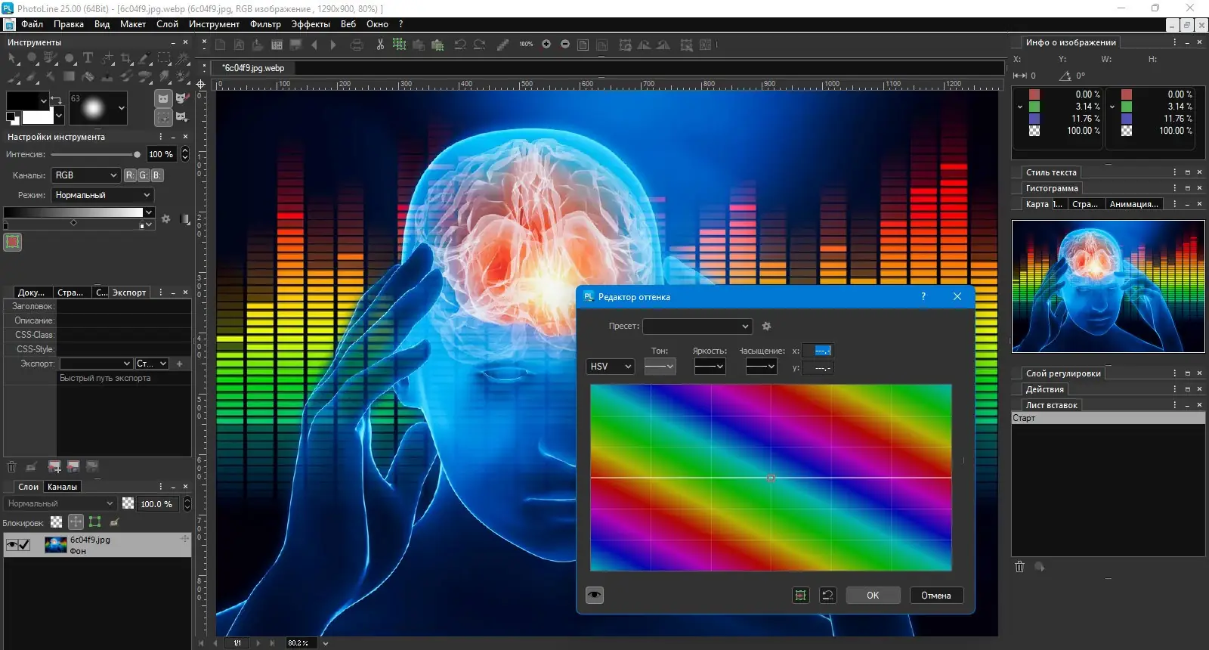
Task: Toggle the R: channel button
Action: (x=130, y=175)
